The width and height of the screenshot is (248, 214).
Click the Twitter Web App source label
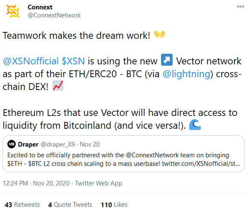(98, 183)
